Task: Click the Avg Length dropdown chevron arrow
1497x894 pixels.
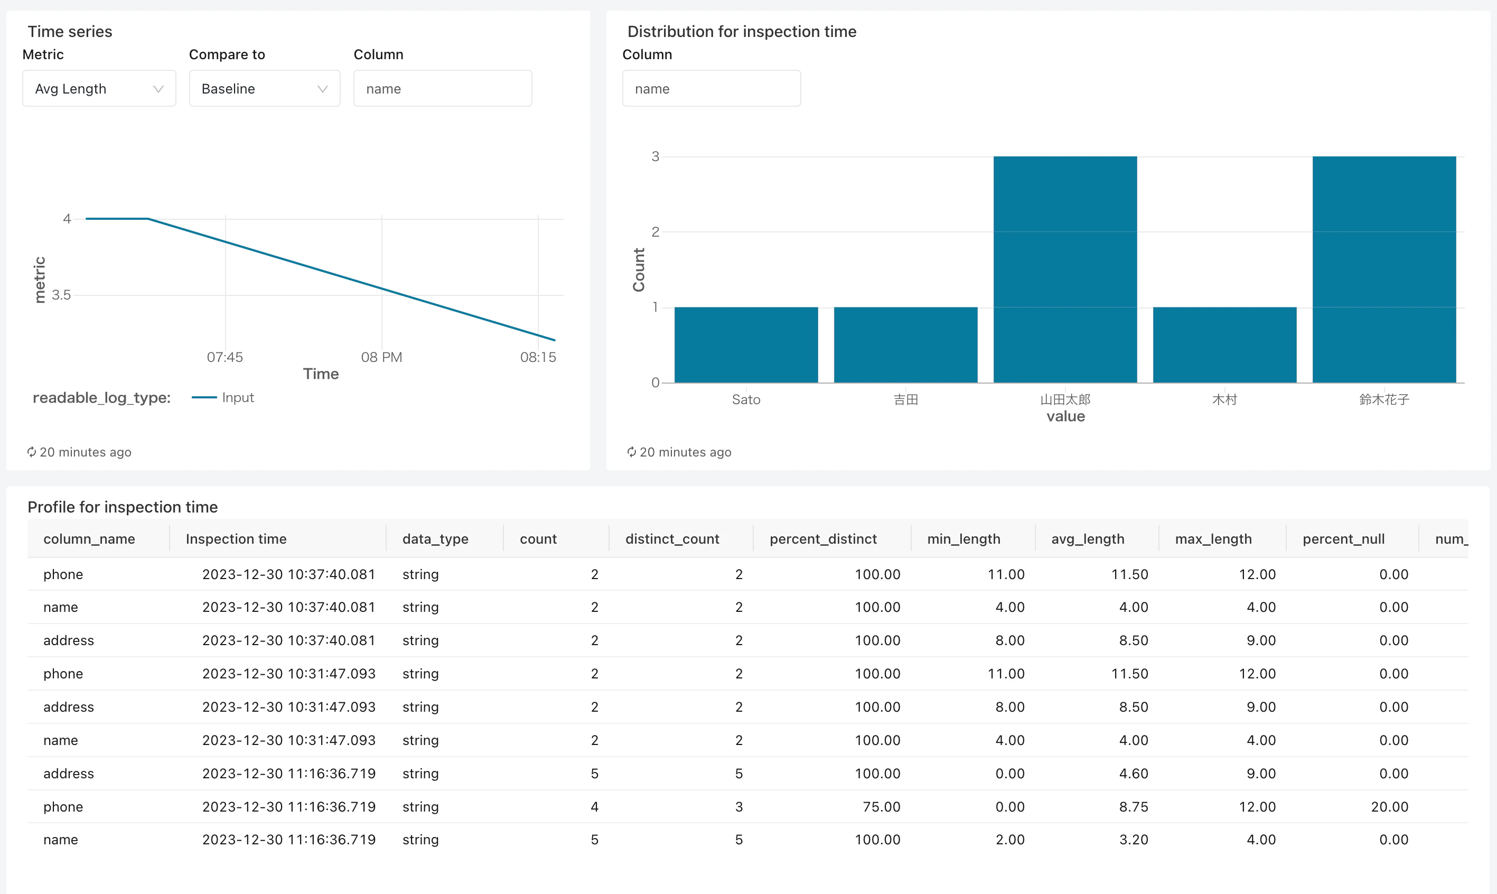Action: 158,89
